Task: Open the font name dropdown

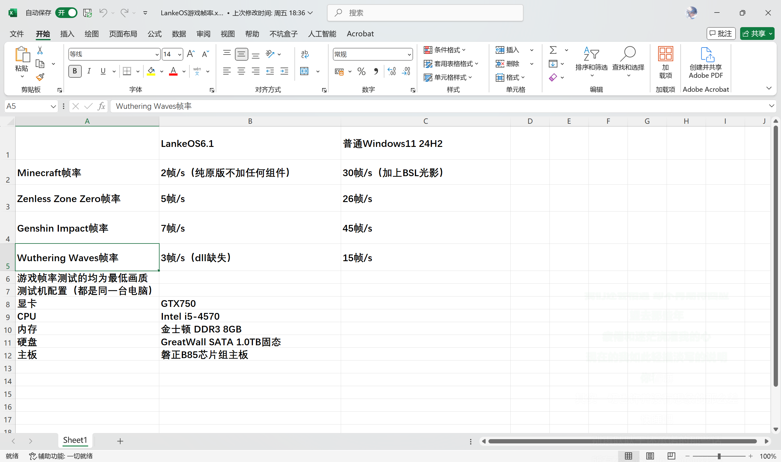Action: click(157, 55)
